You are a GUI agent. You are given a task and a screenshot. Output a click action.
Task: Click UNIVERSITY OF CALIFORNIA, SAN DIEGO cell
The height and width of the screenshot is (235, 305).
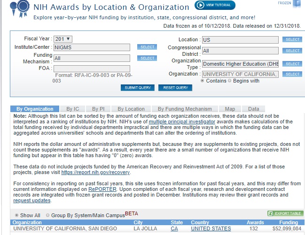tap(65, 228)
